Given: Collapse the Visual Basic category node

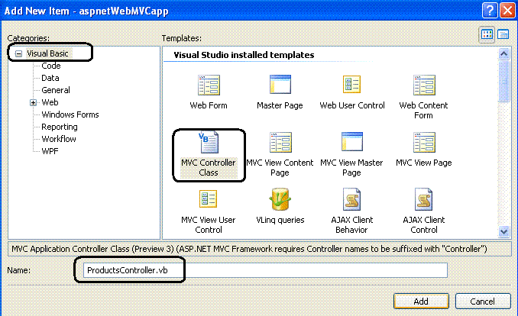Looking at the screenshot, I should (19, 53).
